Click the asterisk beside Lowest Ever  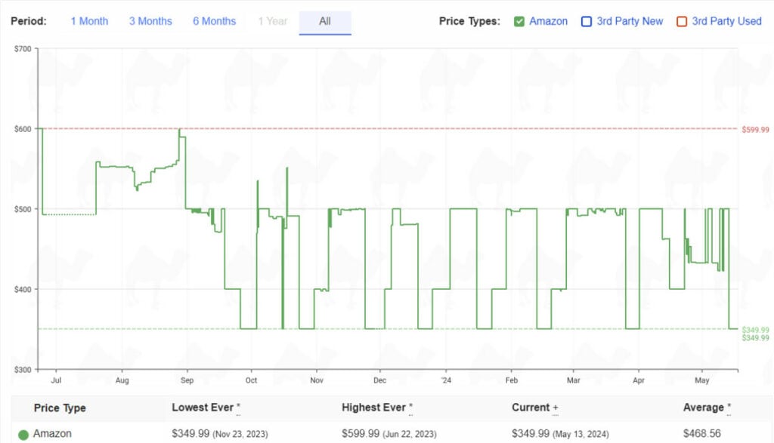click(x=239, y=408)
